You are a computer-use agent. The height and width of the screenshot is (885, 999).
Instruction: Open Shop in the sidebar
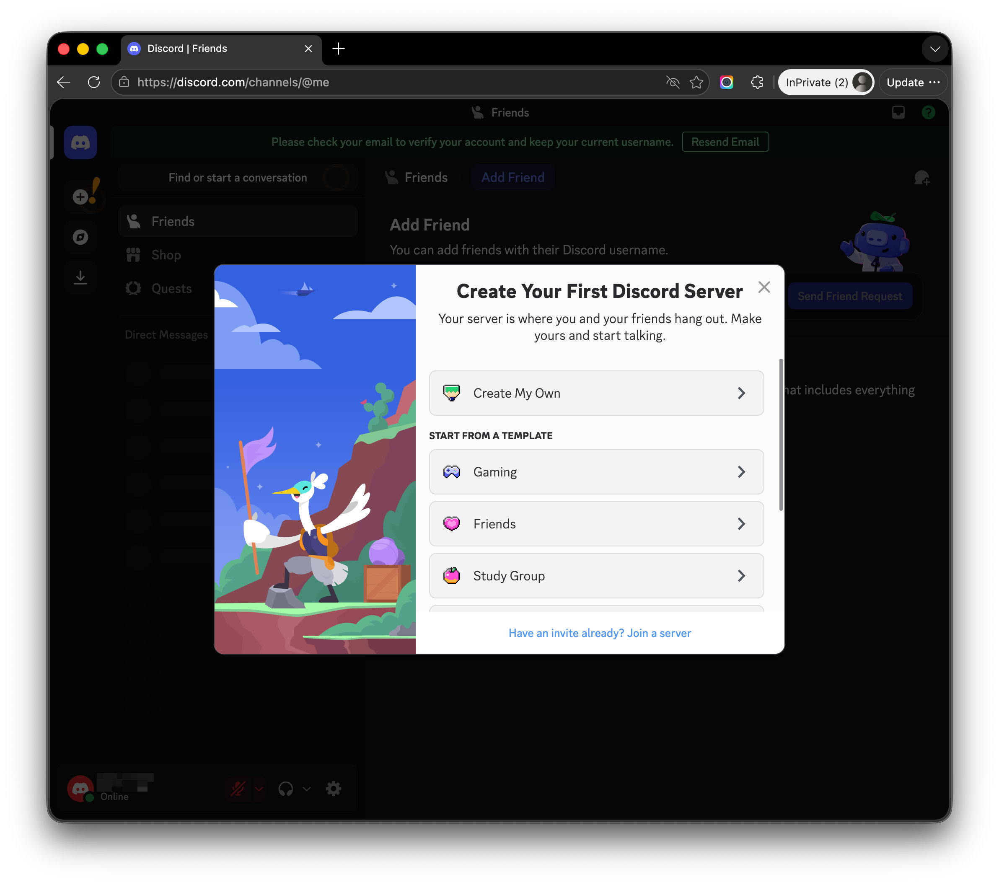238,255
